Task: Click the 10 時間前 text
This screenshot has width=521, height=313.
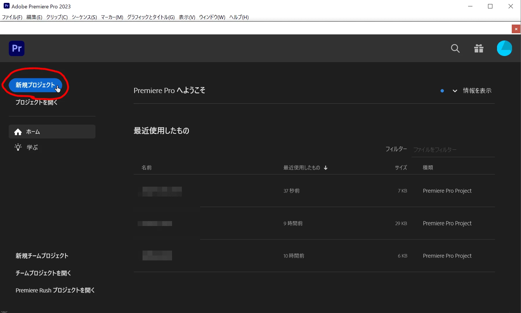Action: click(x=294, y=256)
